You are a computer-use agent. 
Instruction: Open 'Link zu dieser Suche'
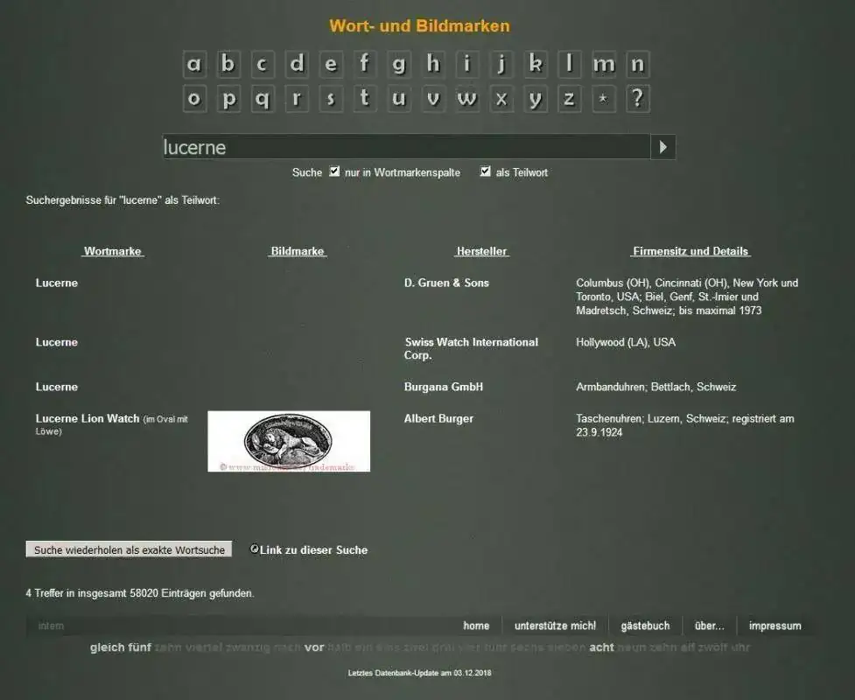313,550
